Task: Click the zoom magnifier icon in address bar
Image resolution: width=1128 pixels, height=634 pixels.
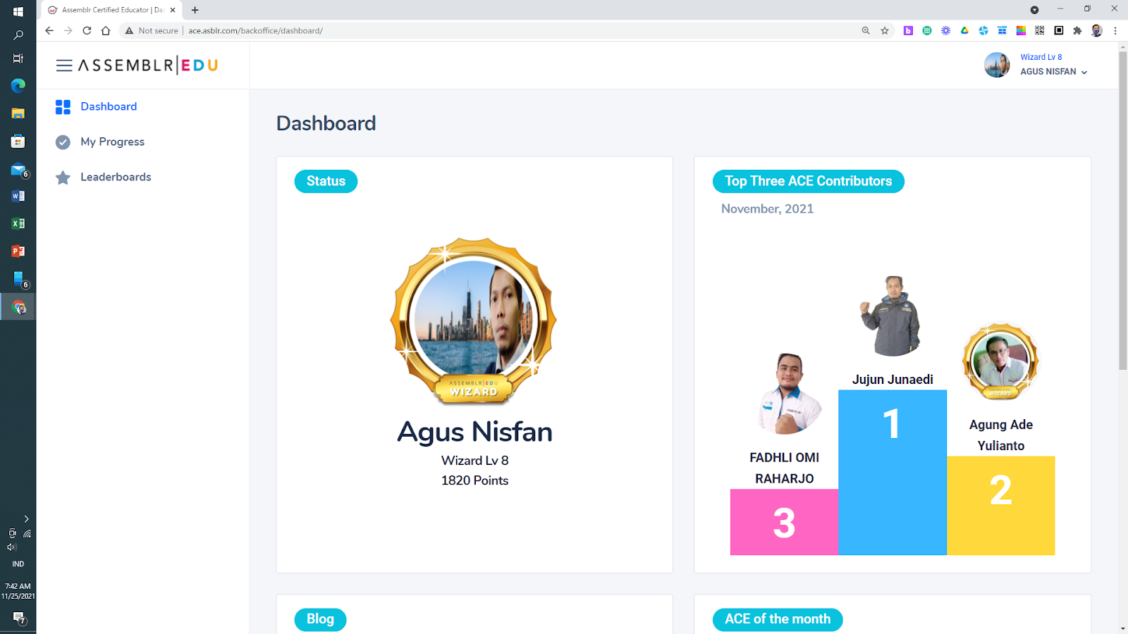Action: [866, 30]
